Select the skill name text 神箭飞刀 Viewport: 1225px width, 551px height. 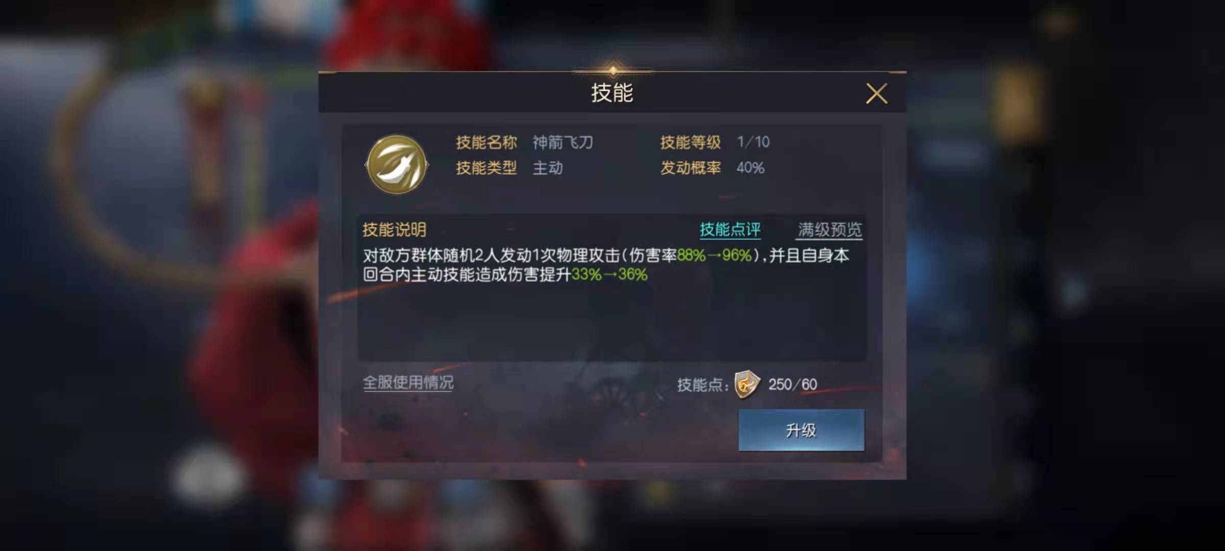click(562, 142)
